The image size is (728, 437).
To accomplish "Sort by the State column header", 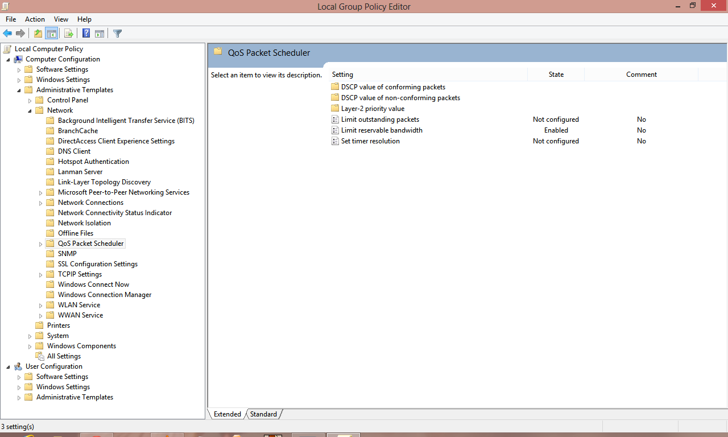I will tap(556, 75).
